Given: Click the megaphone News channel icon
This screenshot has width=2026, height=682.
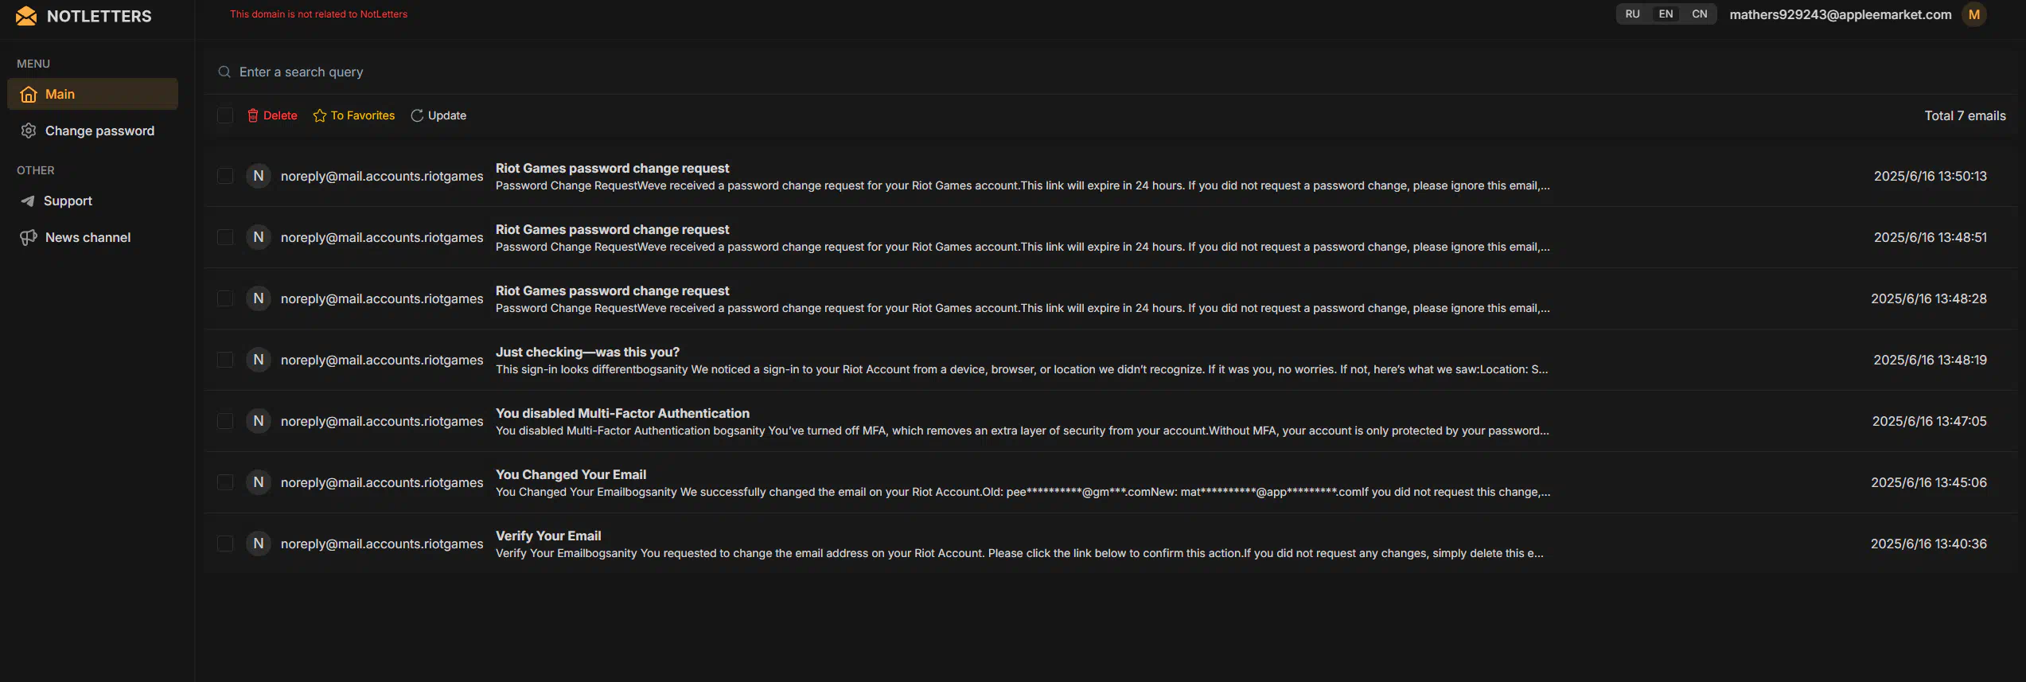Looking at the screenshot, I should pos(29,237).
